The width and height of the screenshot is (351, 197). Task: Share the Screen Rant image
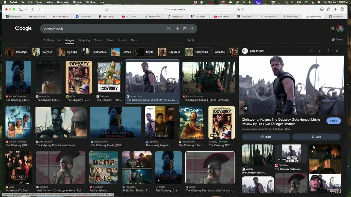[266, 137]
